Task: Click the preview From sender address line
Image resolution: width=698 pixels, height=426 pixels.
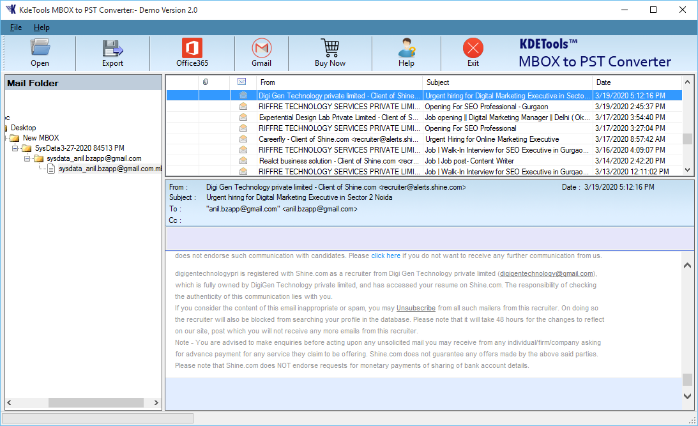Action: point(336,187)
